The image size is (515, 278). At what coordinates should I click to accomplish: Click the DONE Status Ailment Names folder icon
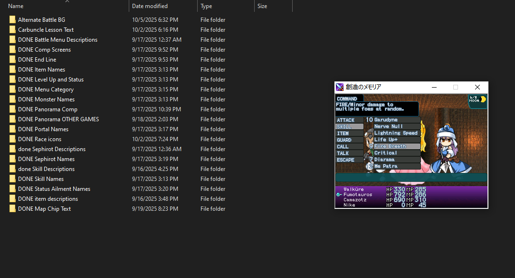pos(12,188)
